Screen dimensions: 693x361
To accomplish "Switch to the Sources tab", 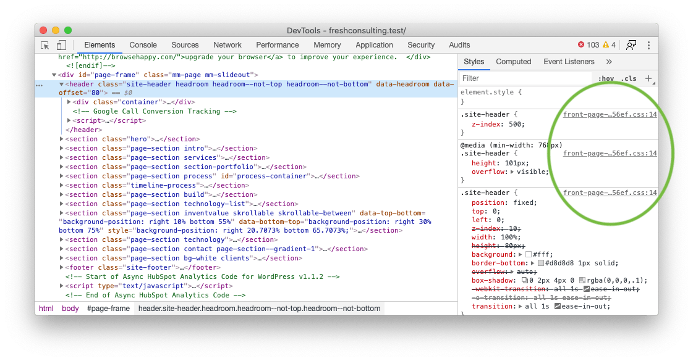I will [185, 45].
